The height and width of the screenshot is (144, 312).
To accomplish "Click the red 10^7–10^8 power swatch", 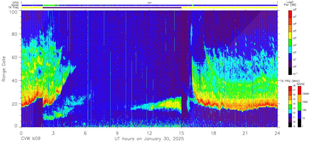I will 290,14.
